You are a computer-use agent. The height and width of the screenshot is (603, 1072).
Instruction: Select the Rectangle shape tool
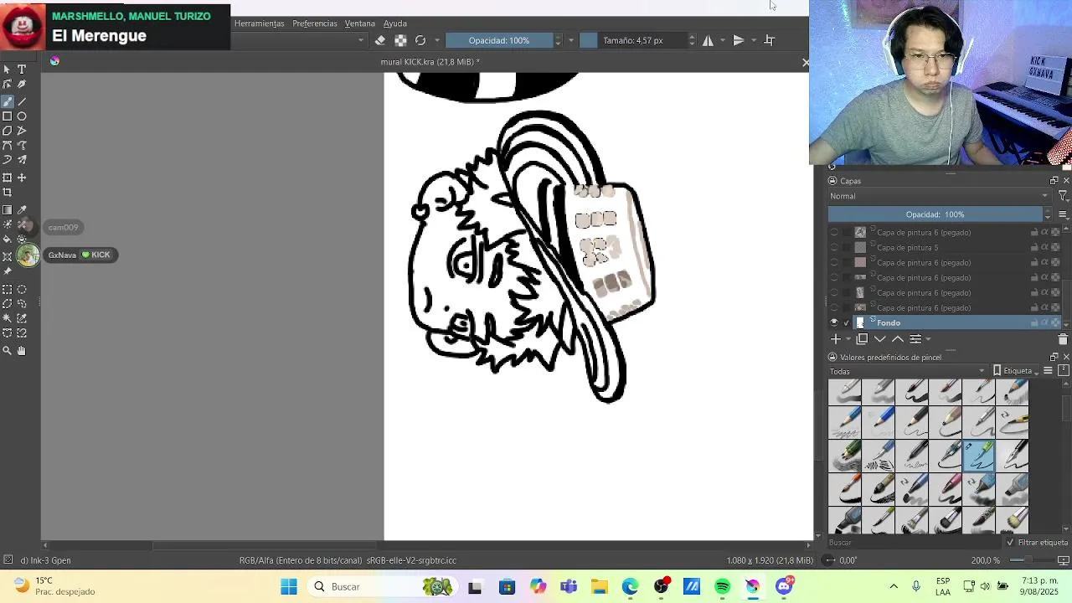(8, 116)
